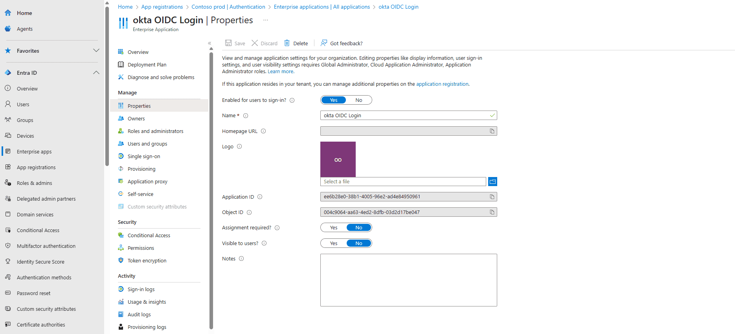Click the info icon next to Assignment required
Viewport: 735px width, 334px height.
(277, 228)
